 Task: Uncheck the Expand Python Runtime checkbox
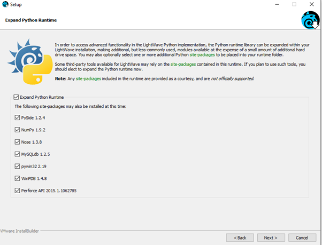point(16,97)
